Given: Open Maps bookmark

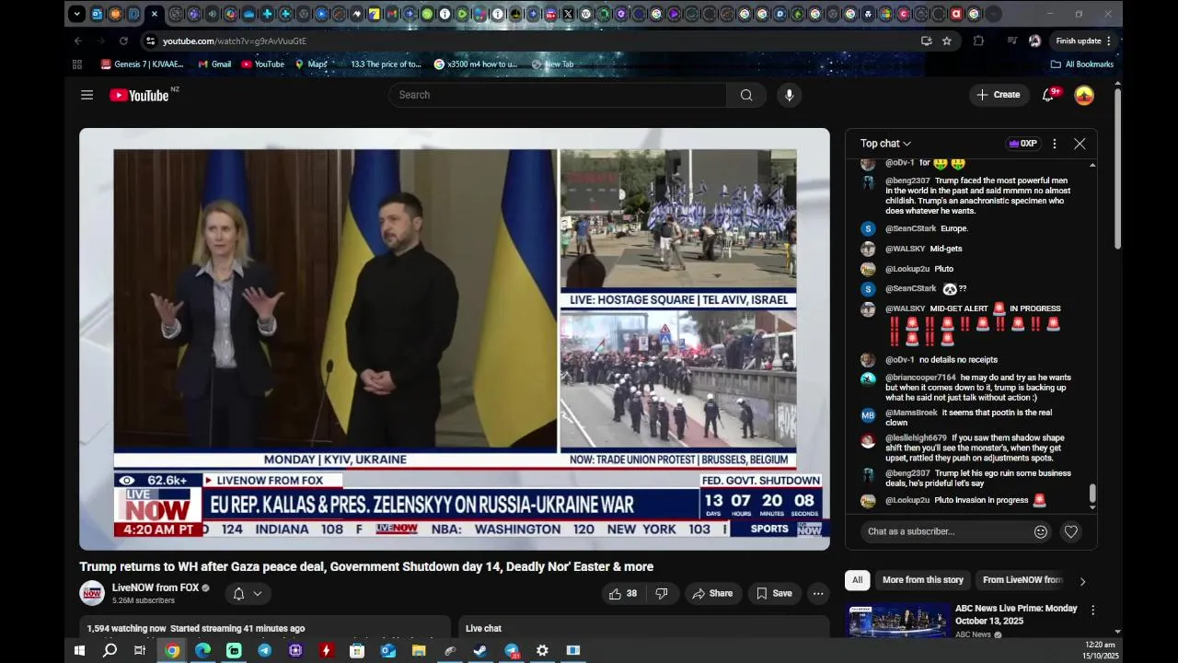Looking at the screenshot, I should 311,64.
